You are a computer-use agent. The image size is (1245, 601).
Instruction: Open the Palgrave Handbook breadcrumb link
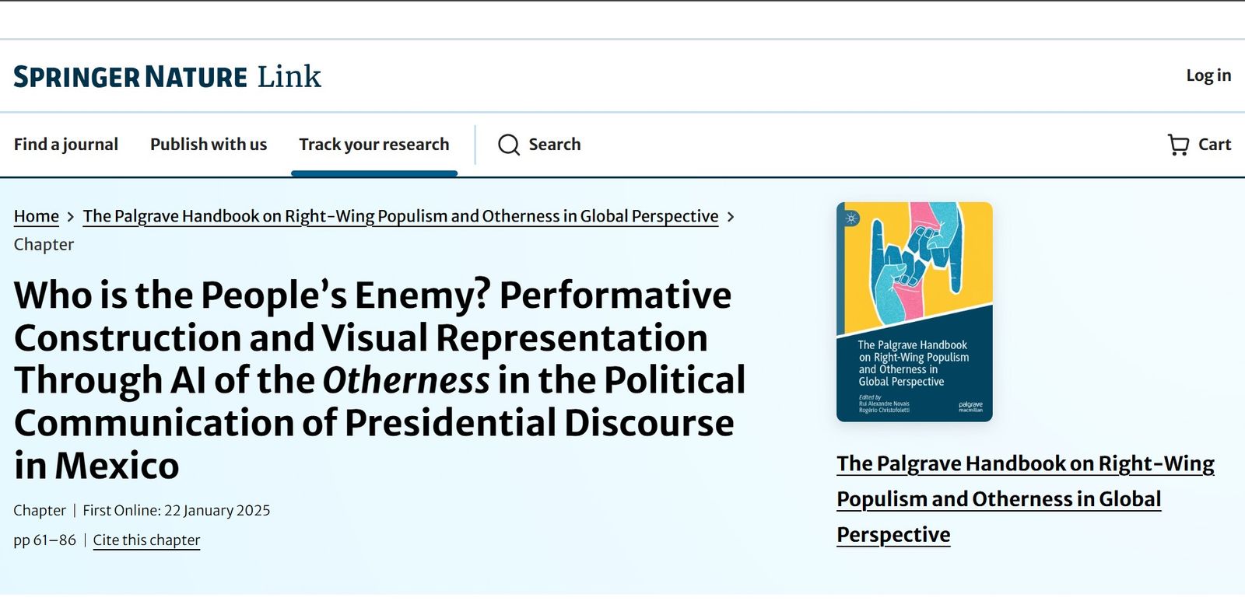pos(401,216)
